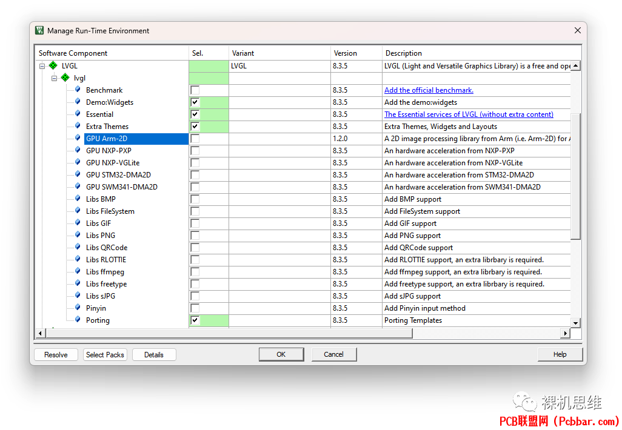
Task: Click the component icon beside Libs freetype
Action: coord(78,284)
